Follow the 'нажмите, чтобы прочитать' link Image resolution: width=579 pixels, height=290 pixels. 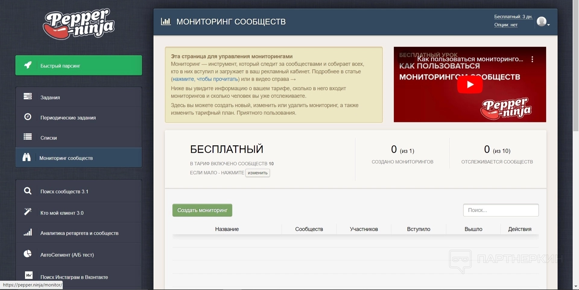click(x=205, y=79)
